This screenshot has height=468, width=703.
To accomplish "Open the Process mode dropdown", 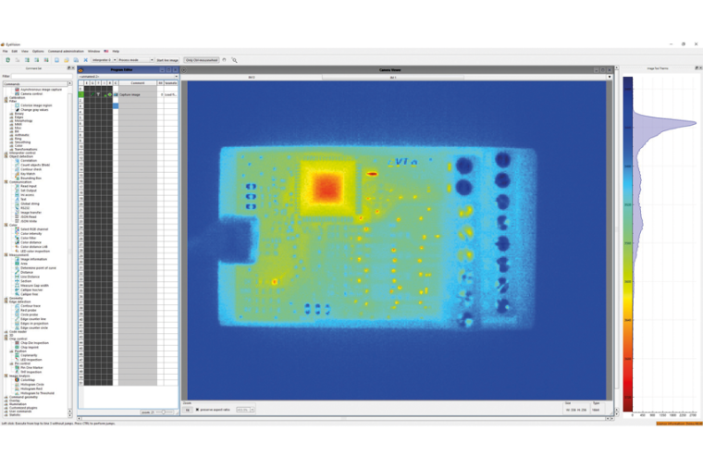I will pos(134,60).
